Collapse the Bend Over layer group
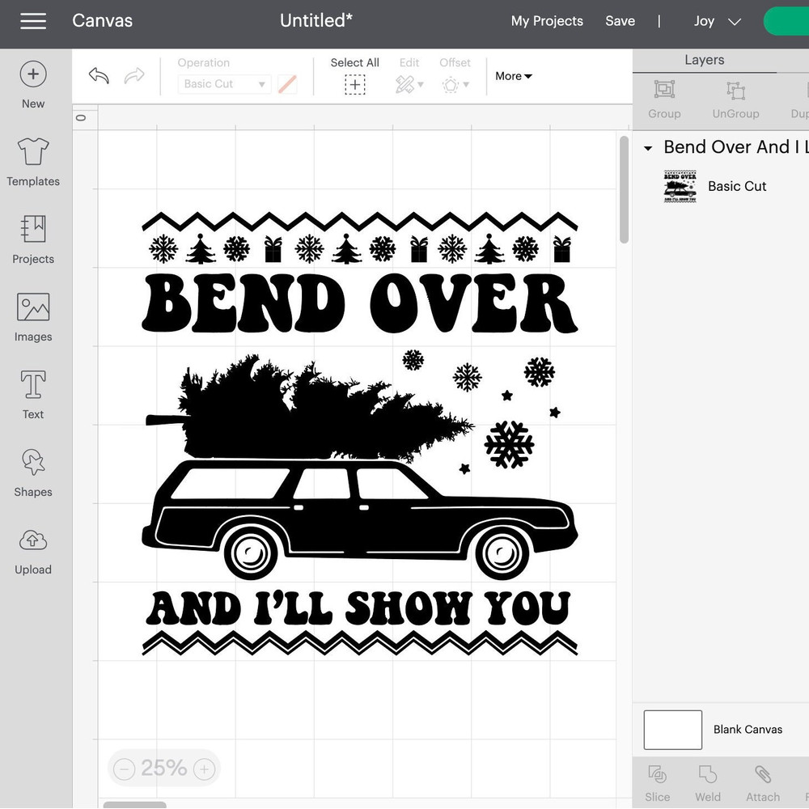This screenshot has height=809, width=809. 647,148
